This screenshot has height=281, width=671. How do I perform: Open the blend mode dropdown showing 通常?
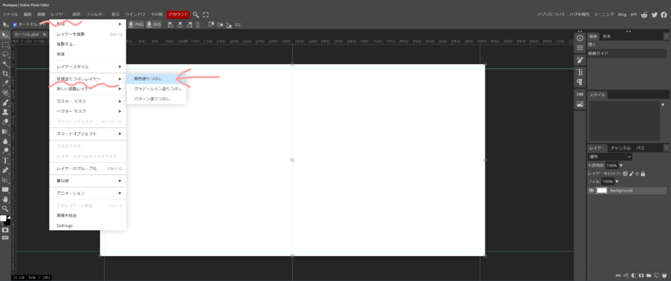(x=610, y=157)
